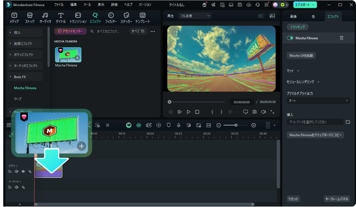
Task: Open the トランジション transitions tab
Action: [x=78, y=18]
